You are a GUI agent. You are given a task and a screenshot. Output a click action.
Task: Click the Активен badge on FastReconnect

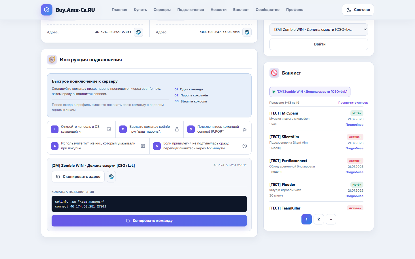(355, 161)
